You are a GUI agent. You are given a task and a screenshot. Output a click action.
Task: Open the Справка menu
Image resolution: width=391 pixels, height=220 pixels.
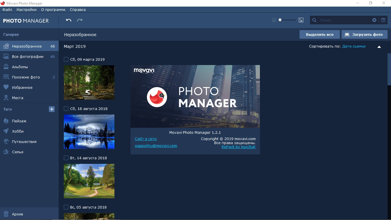point(78,9)
